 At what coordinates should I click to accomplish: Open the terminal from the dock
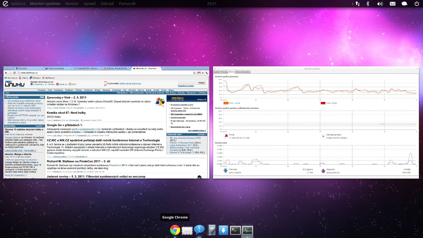click(236, 230)
